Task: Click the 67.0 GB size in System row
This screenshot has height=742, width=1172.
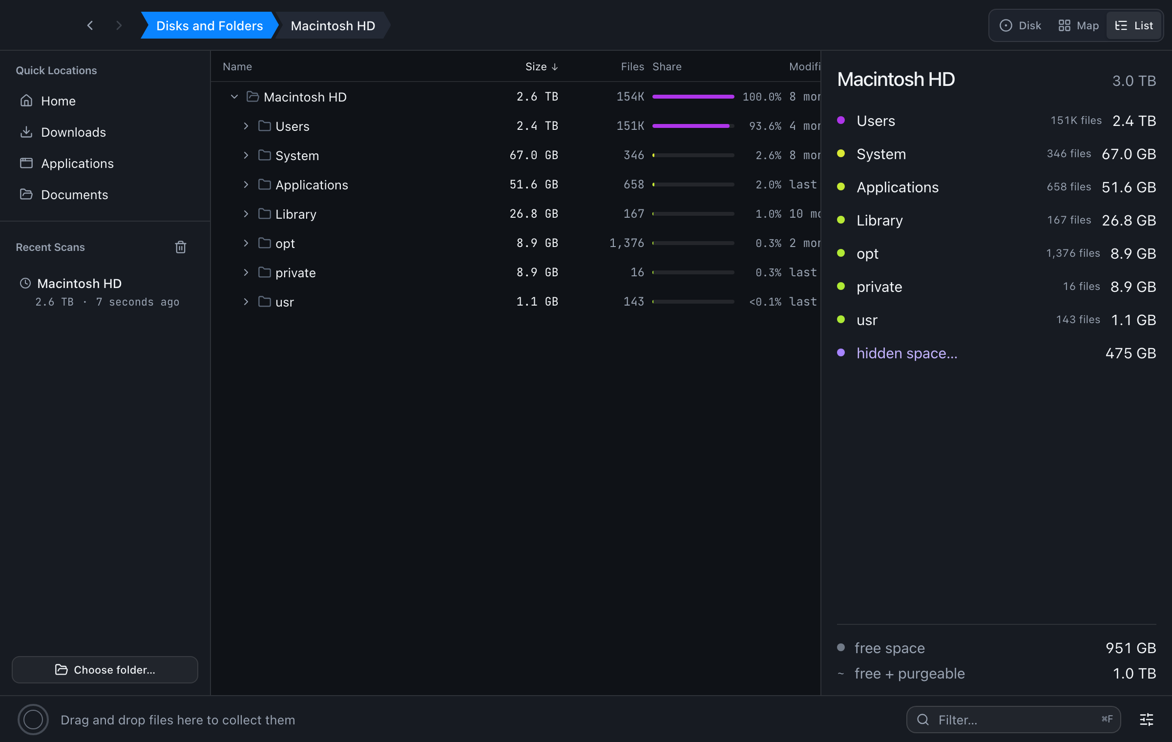Action: pos(534,155)
